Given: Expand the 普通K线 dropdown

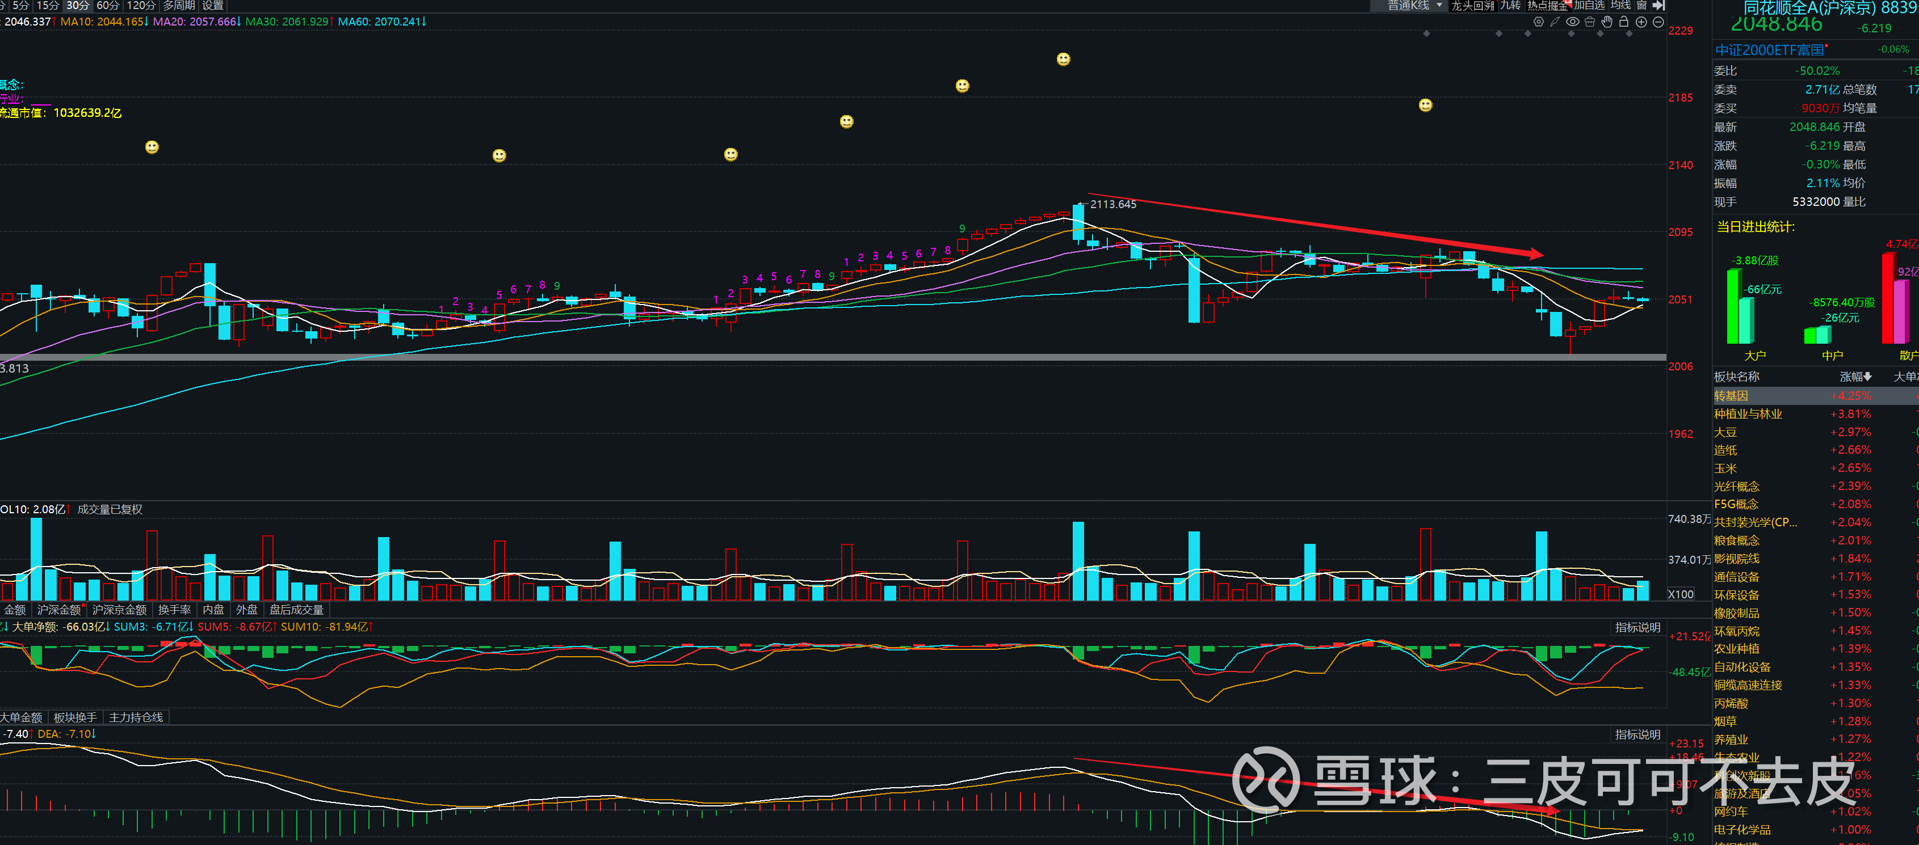Looking at the screenshot, I should (x=1439, y=5).
